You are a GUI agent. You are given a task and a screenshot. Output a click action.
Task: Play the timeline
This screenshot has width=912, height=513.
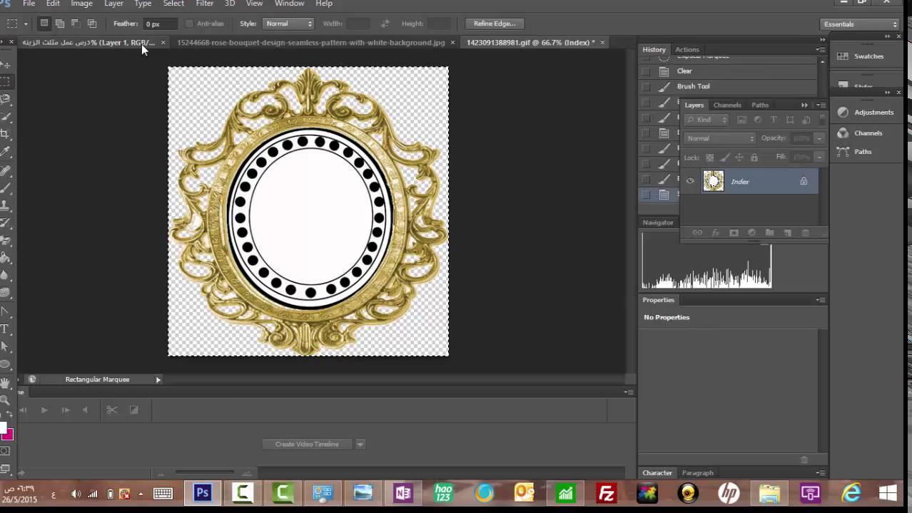pos(44,410)
